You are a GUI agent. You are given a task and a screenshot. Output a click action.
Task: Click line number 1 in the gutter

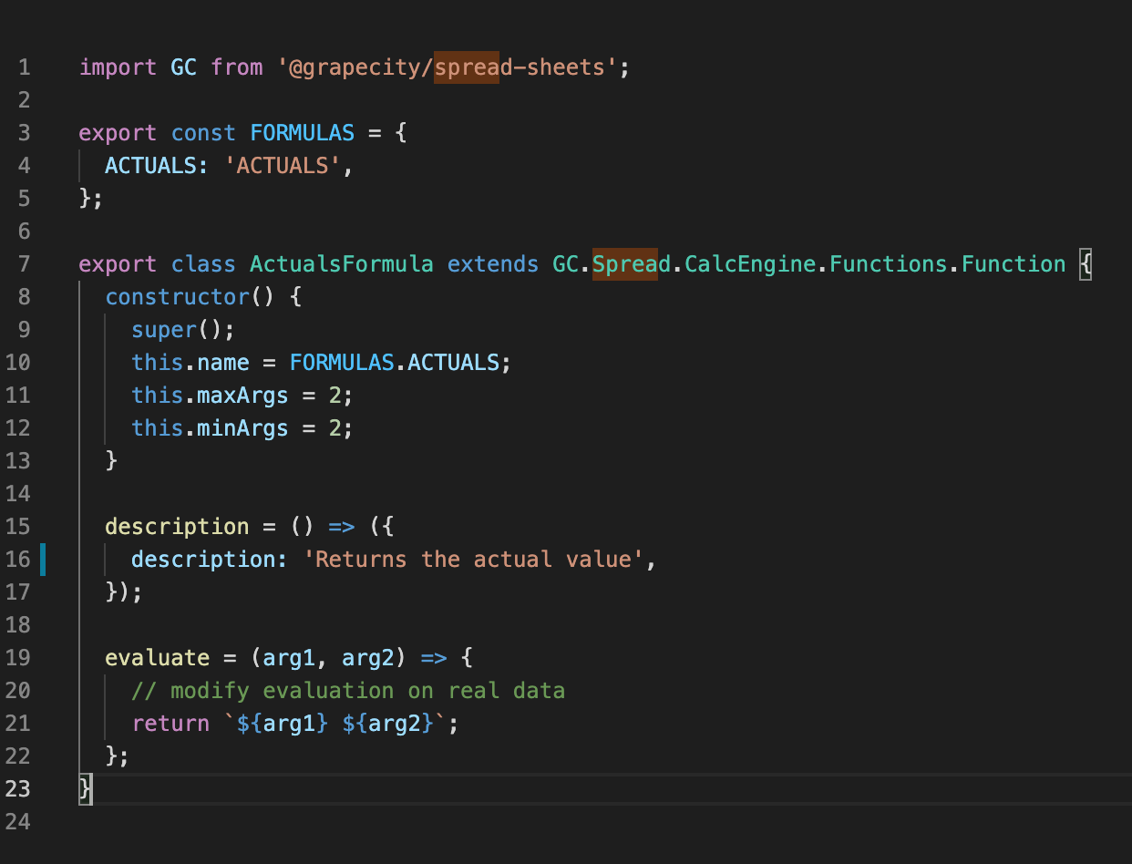(x=23, y=67)
